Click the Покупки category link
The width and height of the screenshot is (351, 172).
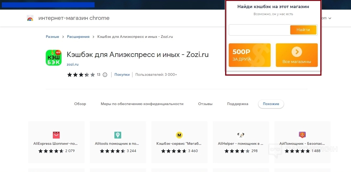122,74
